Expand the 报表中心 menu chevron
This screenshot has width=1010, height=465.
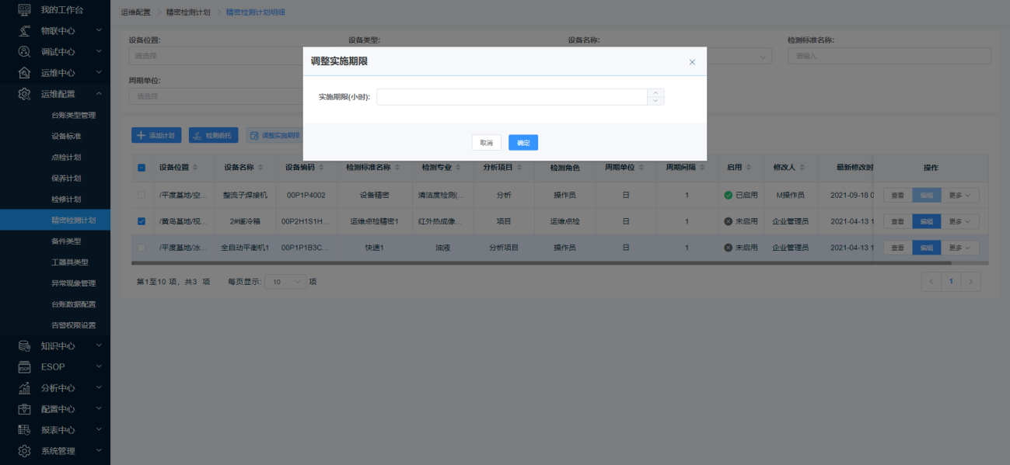point(99,429)
